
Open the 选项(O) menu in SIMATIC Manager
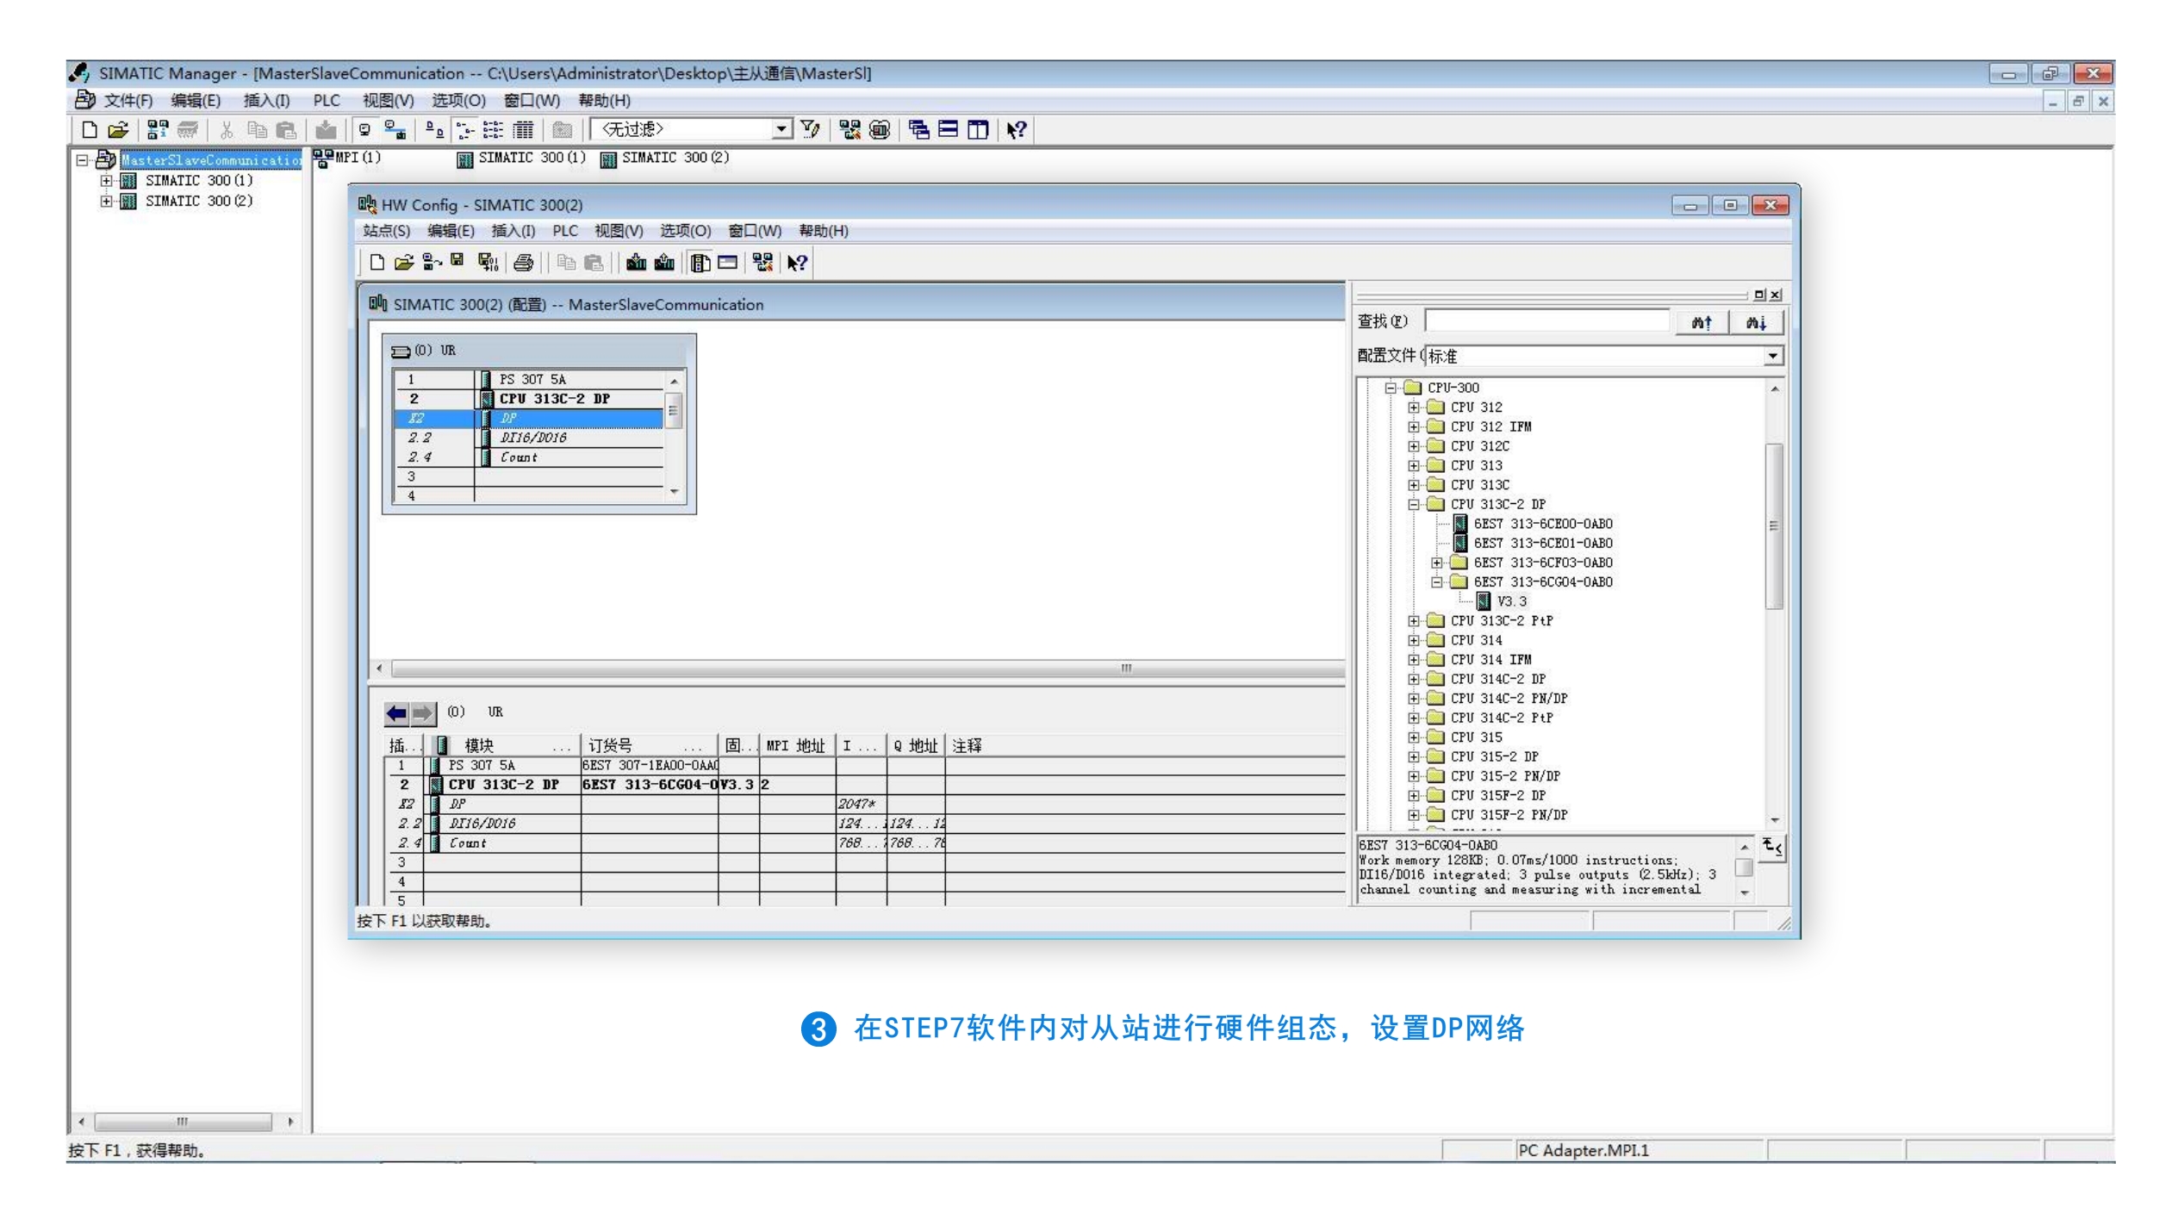pyautogui.click(x=458, y=101)
